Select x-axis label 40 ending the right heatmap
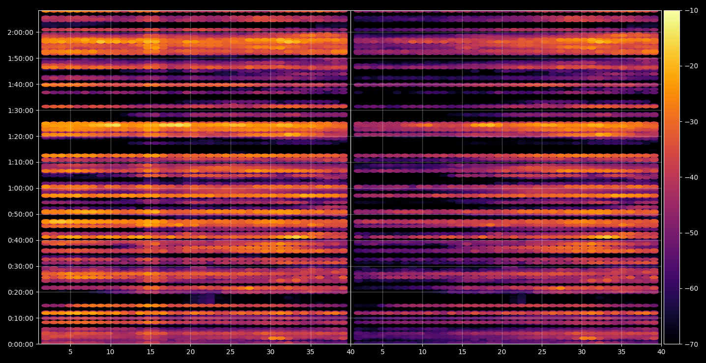Screen dimensions: 706x363 coord(662,352)
